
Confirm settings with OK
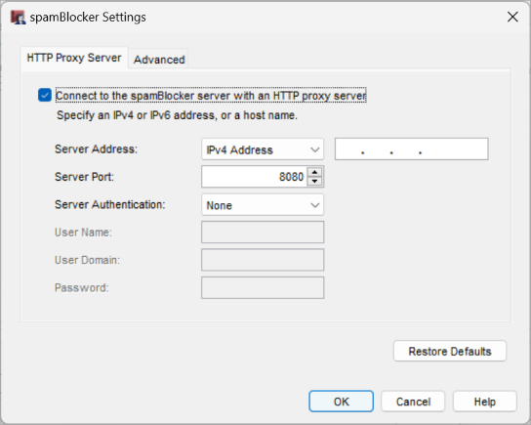341,402
